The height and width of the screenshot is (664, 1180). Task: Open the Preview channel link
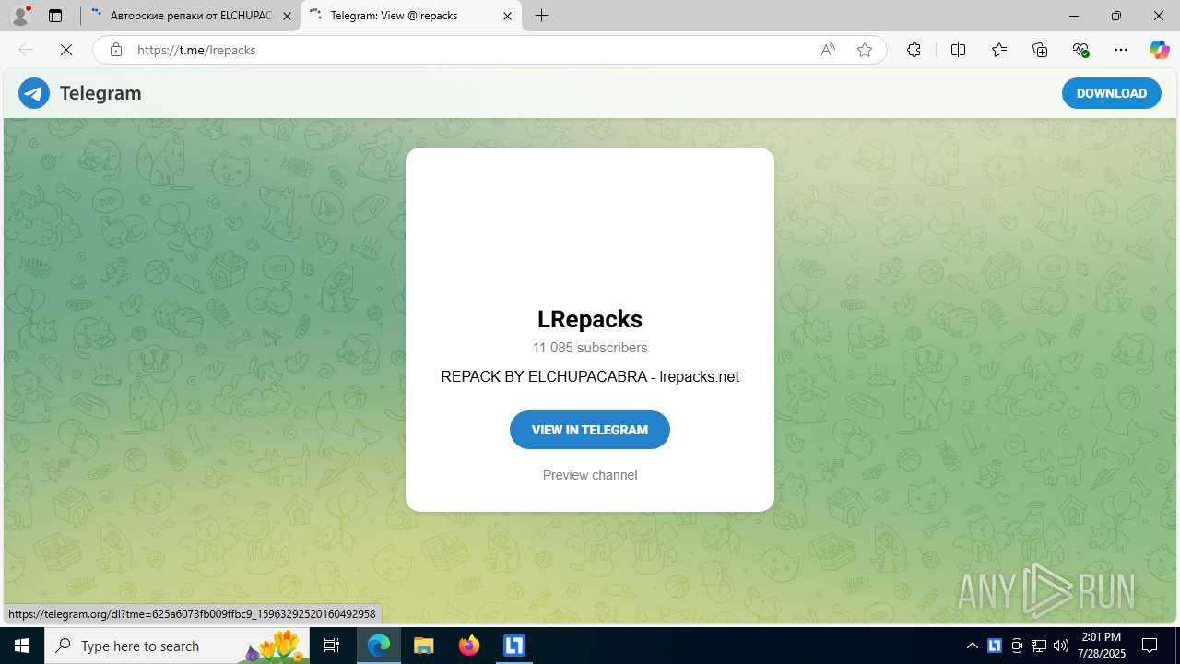590,475
